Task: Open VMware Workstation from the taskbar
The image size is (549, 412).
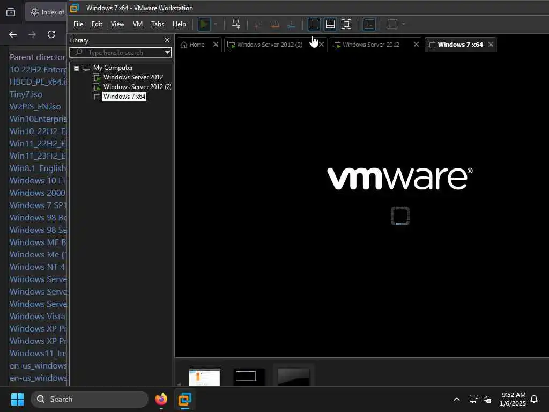Action: (x=185, y=399)
